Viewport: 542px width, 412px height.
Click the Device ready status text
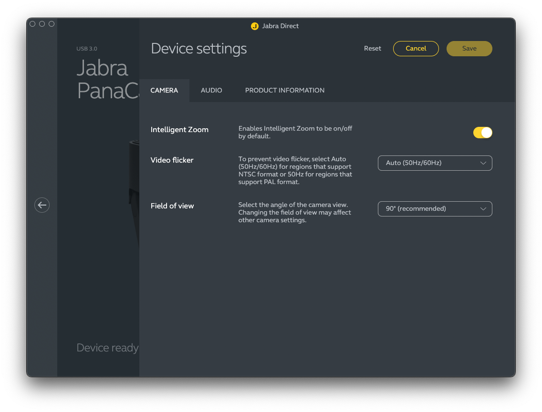tap(107, 348)
